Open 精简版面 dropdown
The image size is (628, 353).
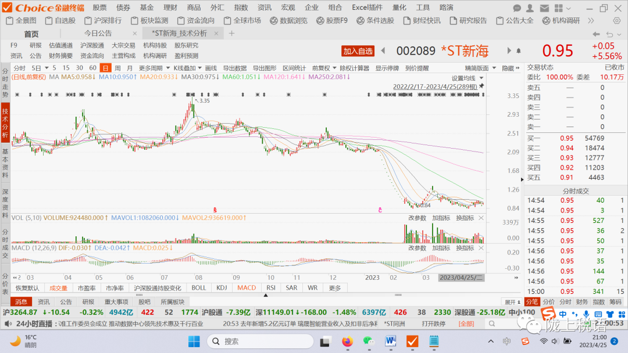[x=480, y=68]
